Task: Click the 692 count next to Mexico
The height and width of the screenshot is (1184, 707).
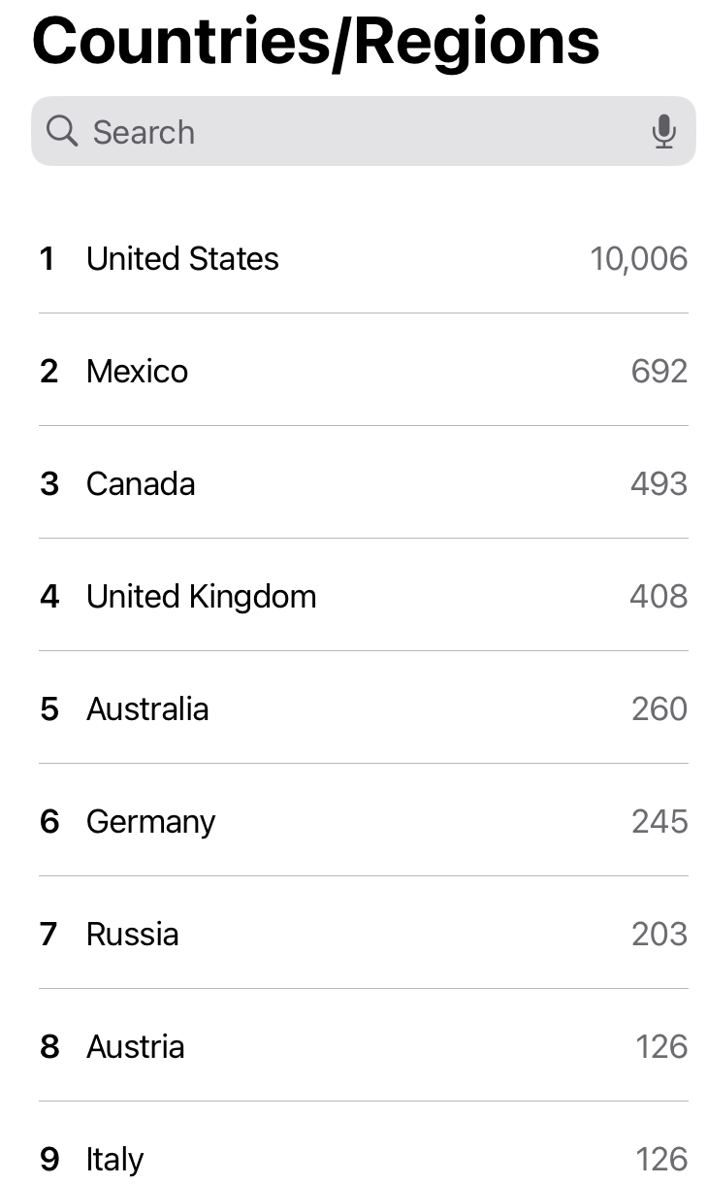Action: pyautogui.click(x=659, y=372)
